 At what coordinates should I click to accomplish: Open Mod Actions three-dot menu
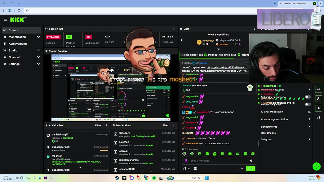pyautogui.click(x=174, y=125)
